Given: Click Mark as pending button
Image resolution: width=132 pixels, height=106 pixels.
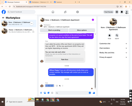Looking at the screenshot, I should [54, 30].
